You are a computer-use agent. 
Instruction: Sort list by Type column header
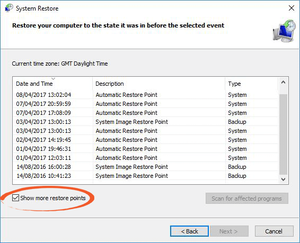point(252,84)
